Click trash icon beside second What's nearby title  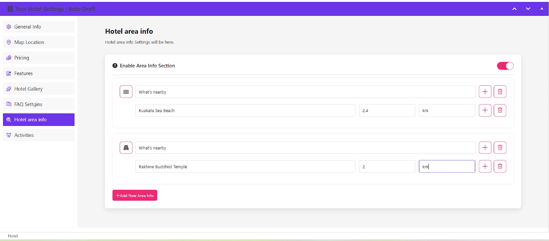[500, 148]
